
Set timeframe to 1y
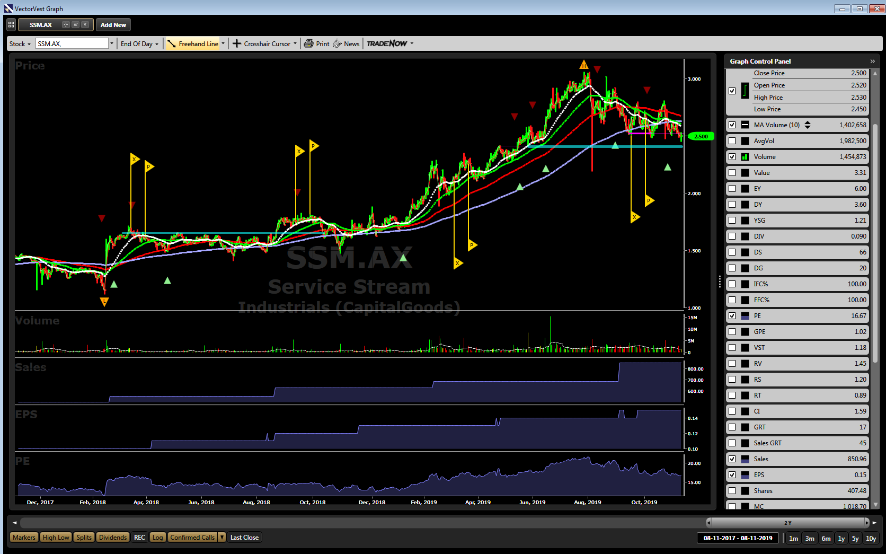(x=841, y=538)
